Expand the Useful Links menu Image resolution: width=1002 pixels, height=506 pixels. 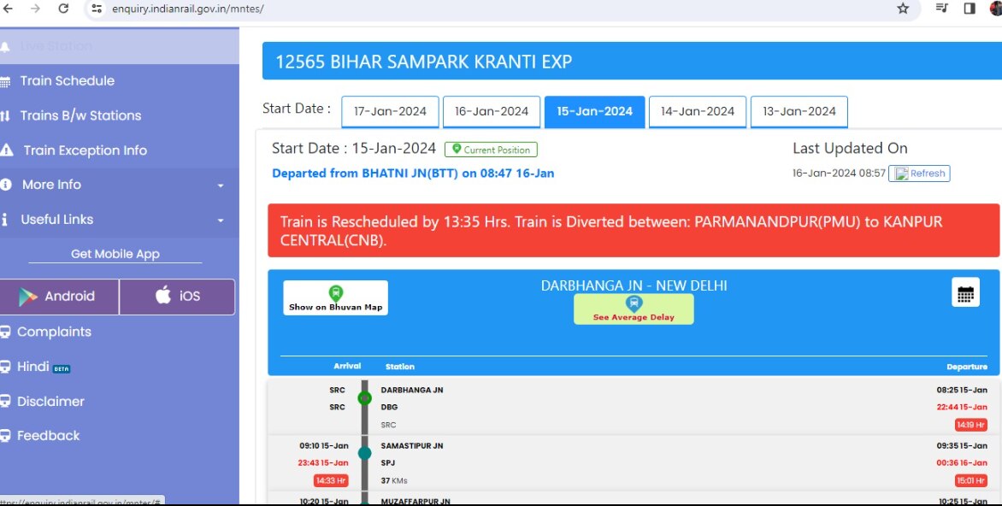115,220
